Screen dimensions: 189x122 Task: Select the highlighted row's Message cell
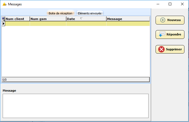128,24
